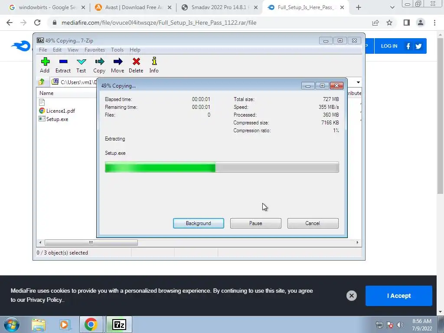Click the taskbar clock
Image resolution: width=444 pixels, height=333 pixels.
pyautogui.click(x=422, y=325)
